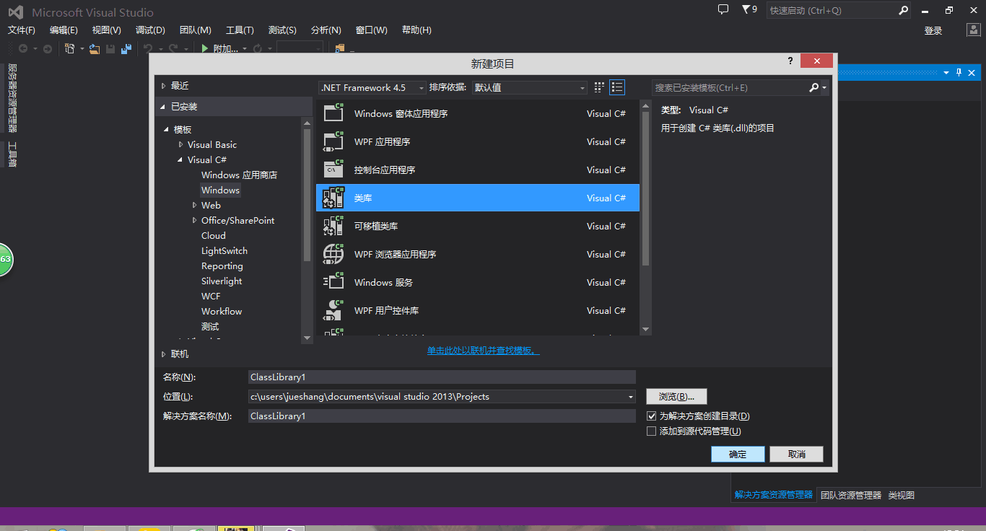The width and height of the screenshot is (986, 531).
Task: Click the navigate forward toolbar arrow
Action: [x=48, y=48]
